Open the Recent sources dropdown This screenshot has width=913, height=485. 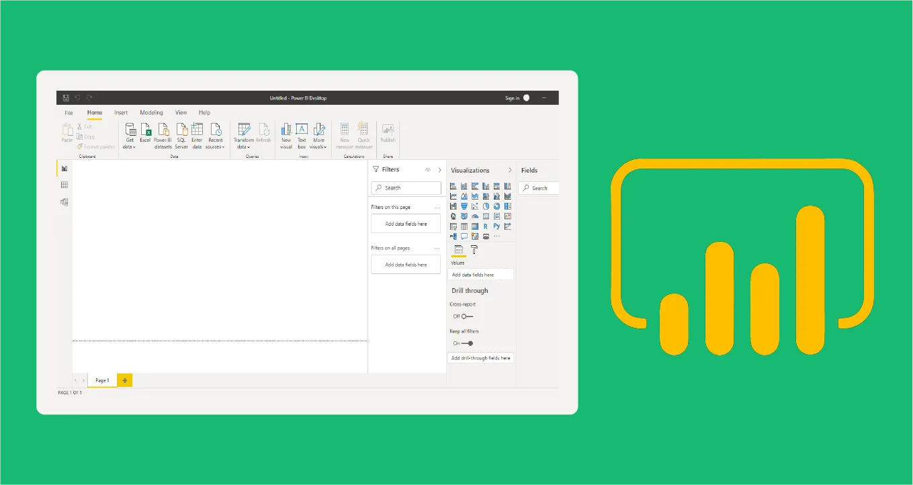tap(215, 136)
